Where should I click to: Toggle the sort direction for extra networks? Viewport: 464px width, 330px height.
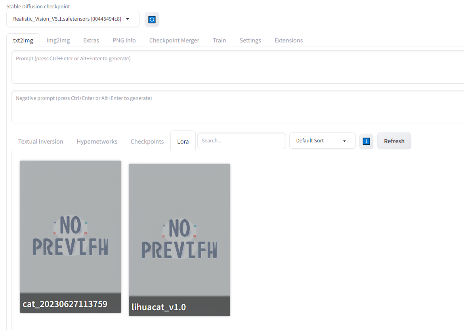[366, 141]
